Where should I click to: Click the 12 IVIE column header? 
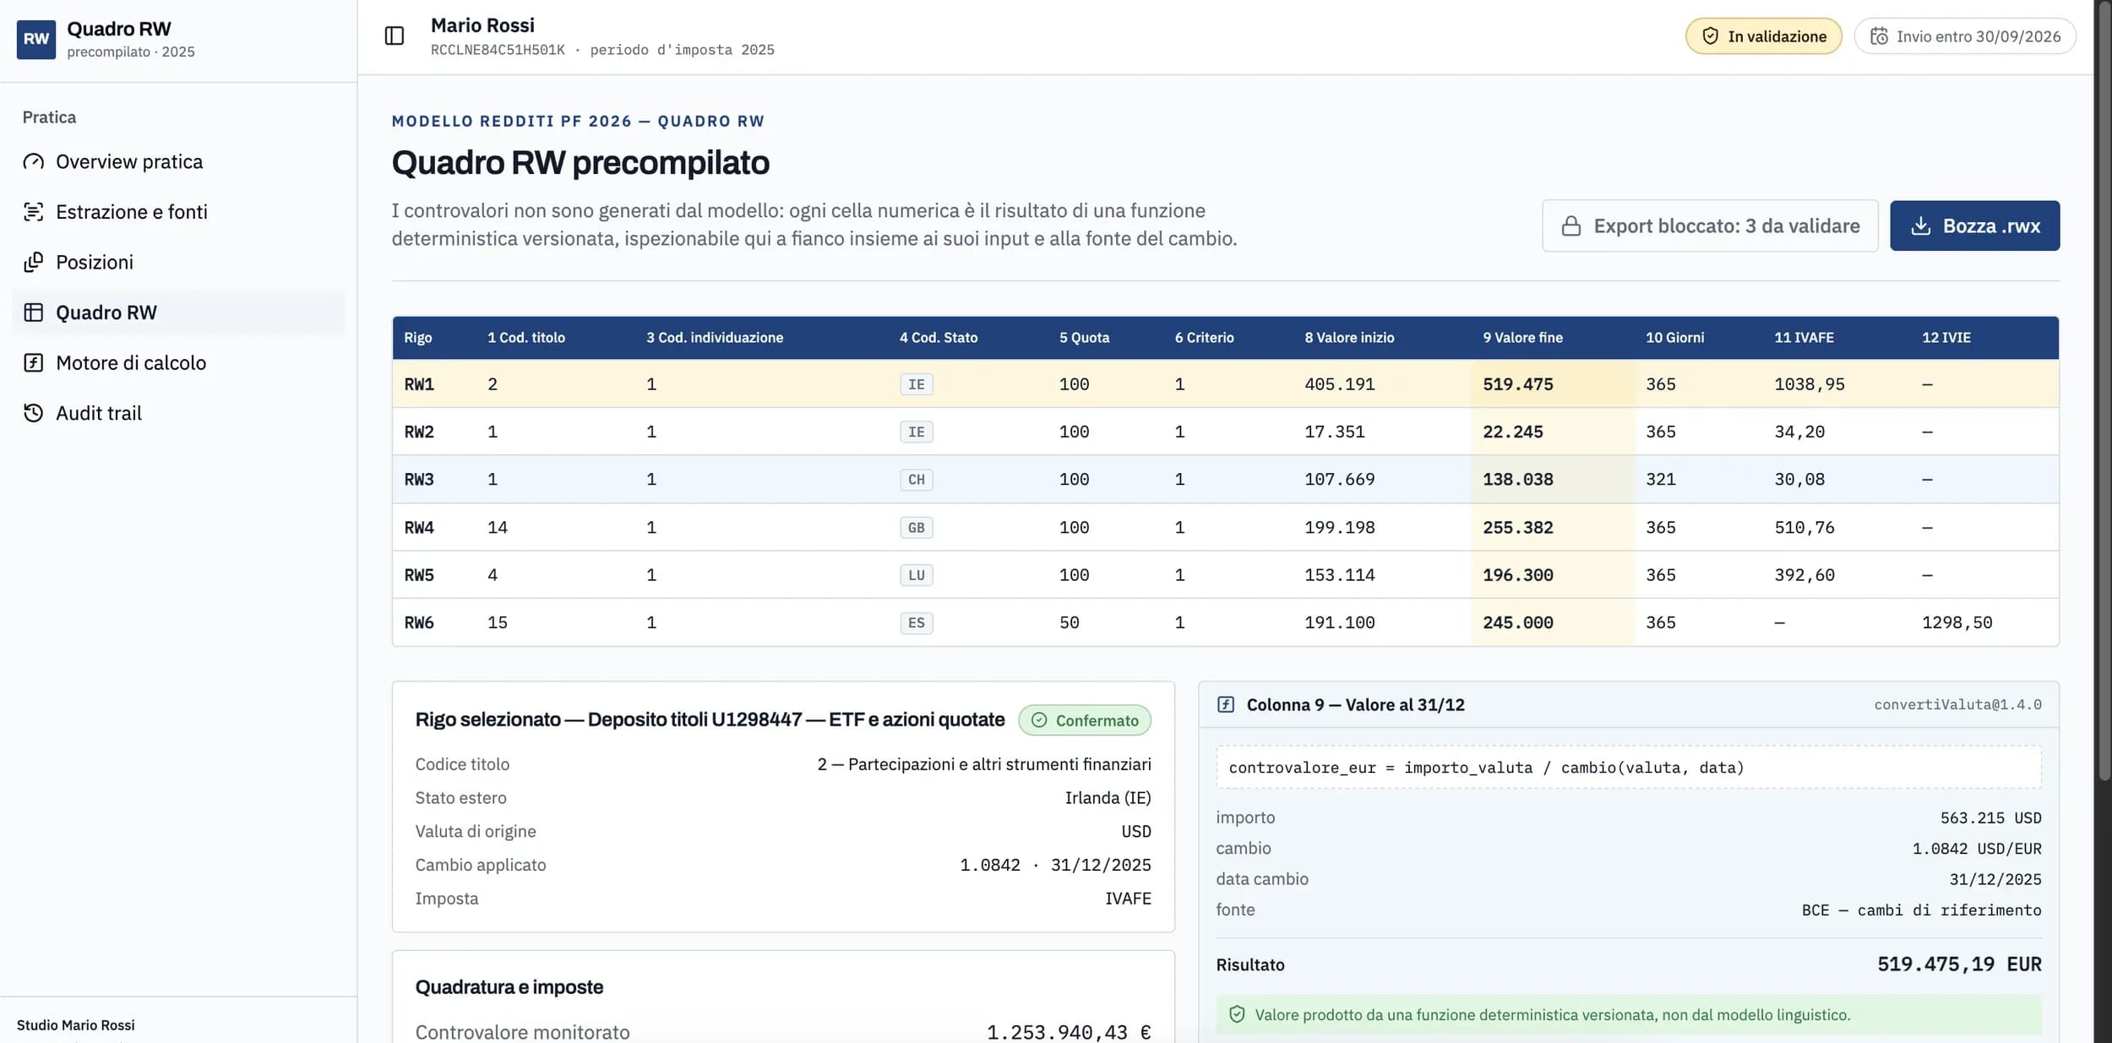pos(1946,338)
